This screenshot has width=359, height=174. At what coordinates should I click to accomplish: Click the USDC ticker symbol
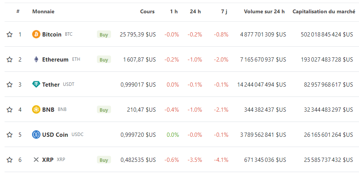coord(77,134)
